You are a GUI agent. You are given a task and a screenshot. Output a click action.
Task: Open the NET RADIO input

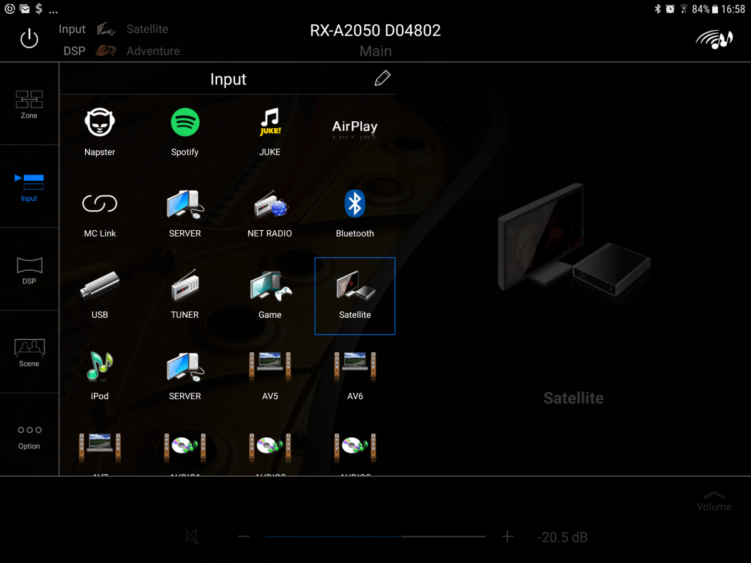[x=270, y=214]
